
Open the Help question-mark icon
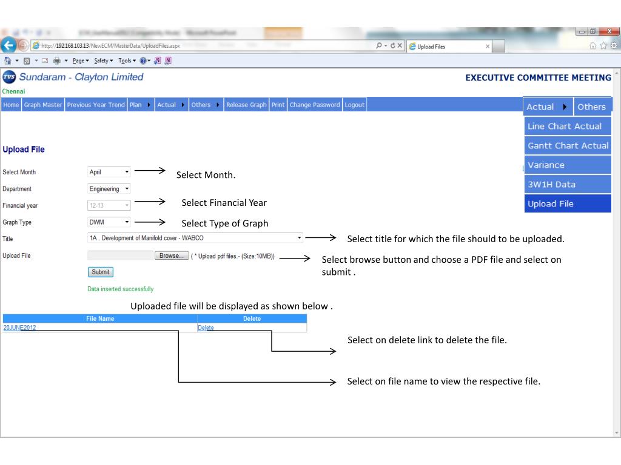point(143,61)
